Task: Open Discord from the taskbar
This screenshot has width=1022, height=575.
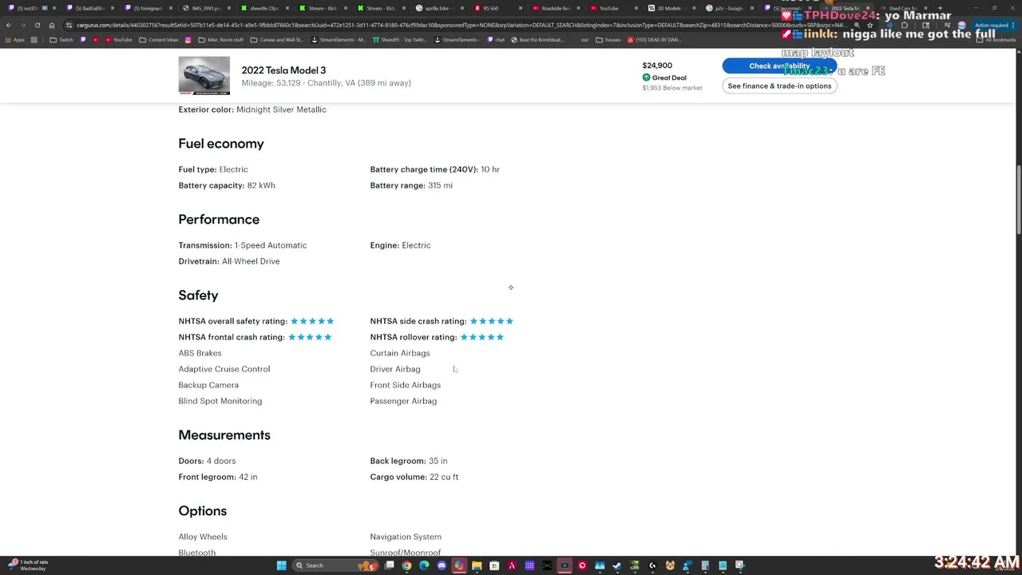Action: click(x=442, y=565)
